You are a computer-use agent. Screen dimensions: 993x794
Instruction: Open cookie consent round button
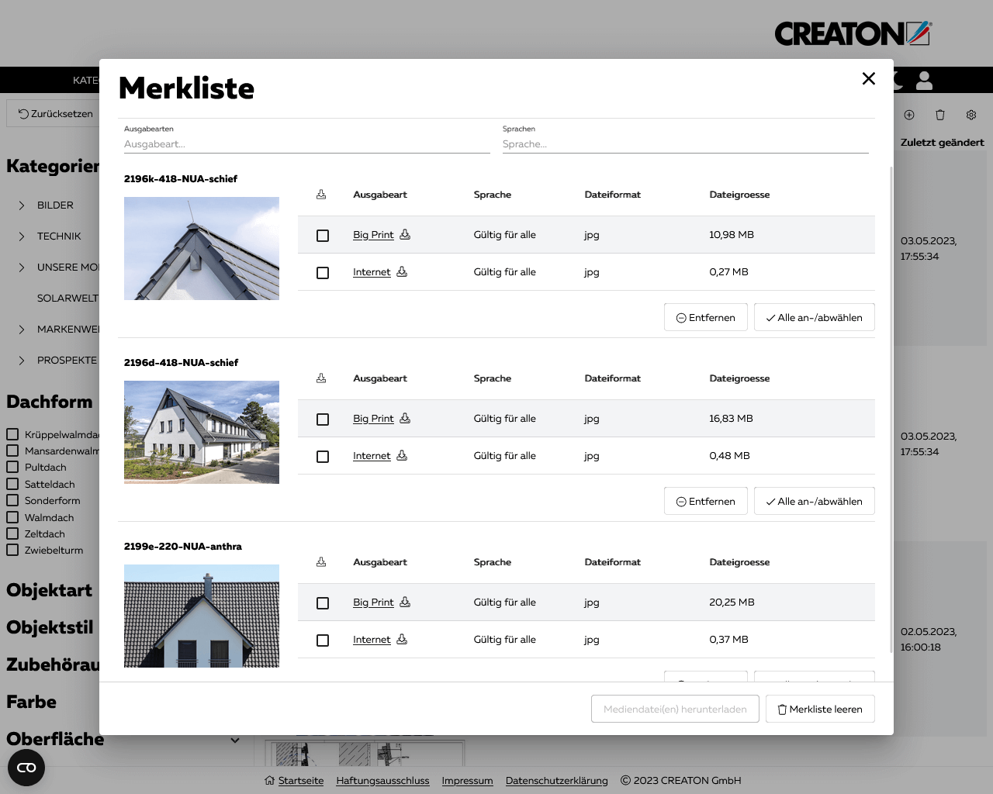pos(26,768)
